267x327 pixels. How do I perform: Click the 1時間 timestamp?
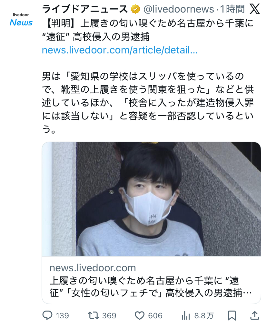232,9
